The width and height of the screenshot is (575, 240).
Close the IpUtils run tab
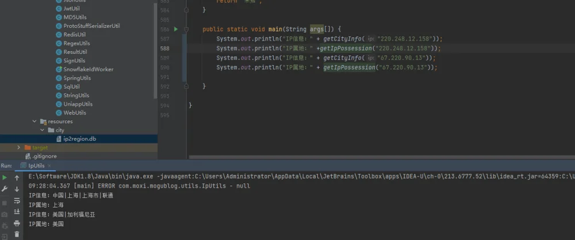pyautogui.click(x=49, y=166)
